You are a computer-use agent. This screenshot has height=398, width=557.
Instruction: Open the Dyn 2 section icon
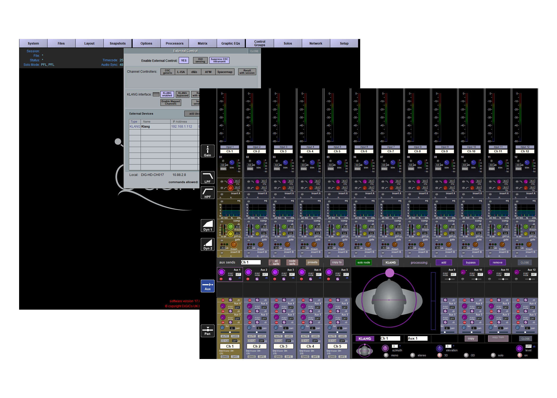click(x=207, y=244)
